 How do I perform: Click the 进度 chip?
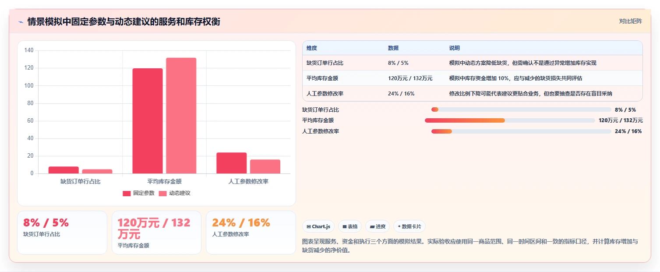378,226
